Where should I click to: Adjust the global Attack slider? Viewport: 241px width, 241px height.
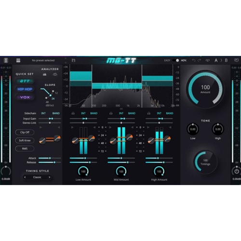(x=50, y=158)
